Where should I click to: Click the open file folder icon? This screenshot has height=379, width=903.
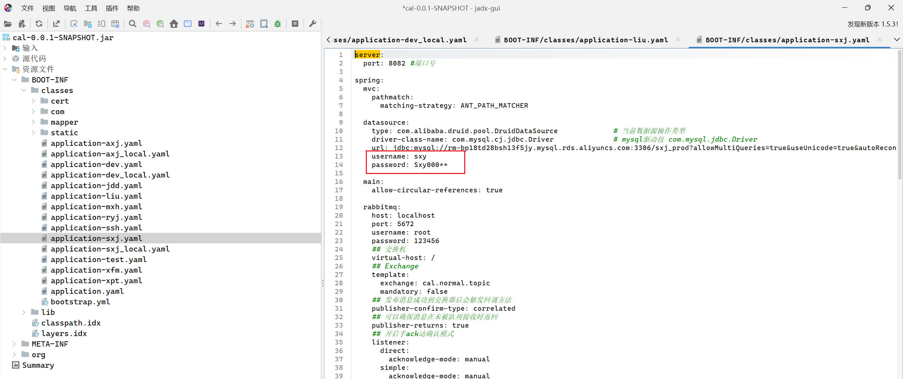pos(8,24)
